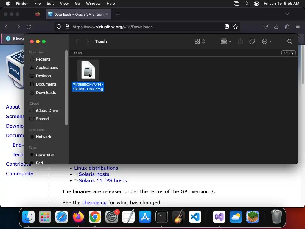
Task: Open App Store from the Dock
Action: (x=145, y=217)
